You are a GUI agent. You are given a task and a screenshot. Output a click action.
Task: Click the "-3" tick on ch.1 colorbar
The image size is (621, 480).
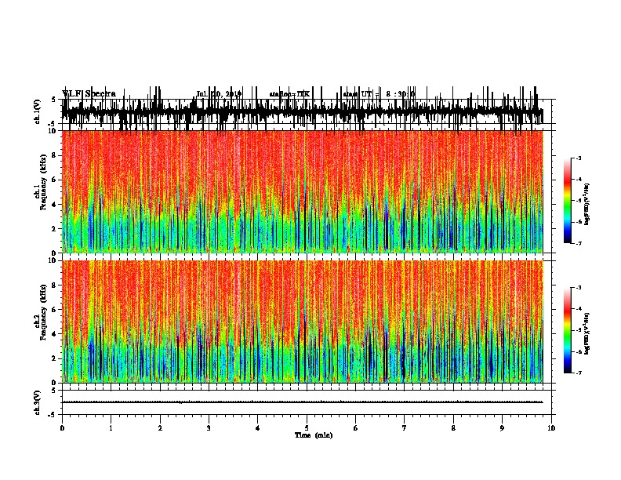coord(578,158)
